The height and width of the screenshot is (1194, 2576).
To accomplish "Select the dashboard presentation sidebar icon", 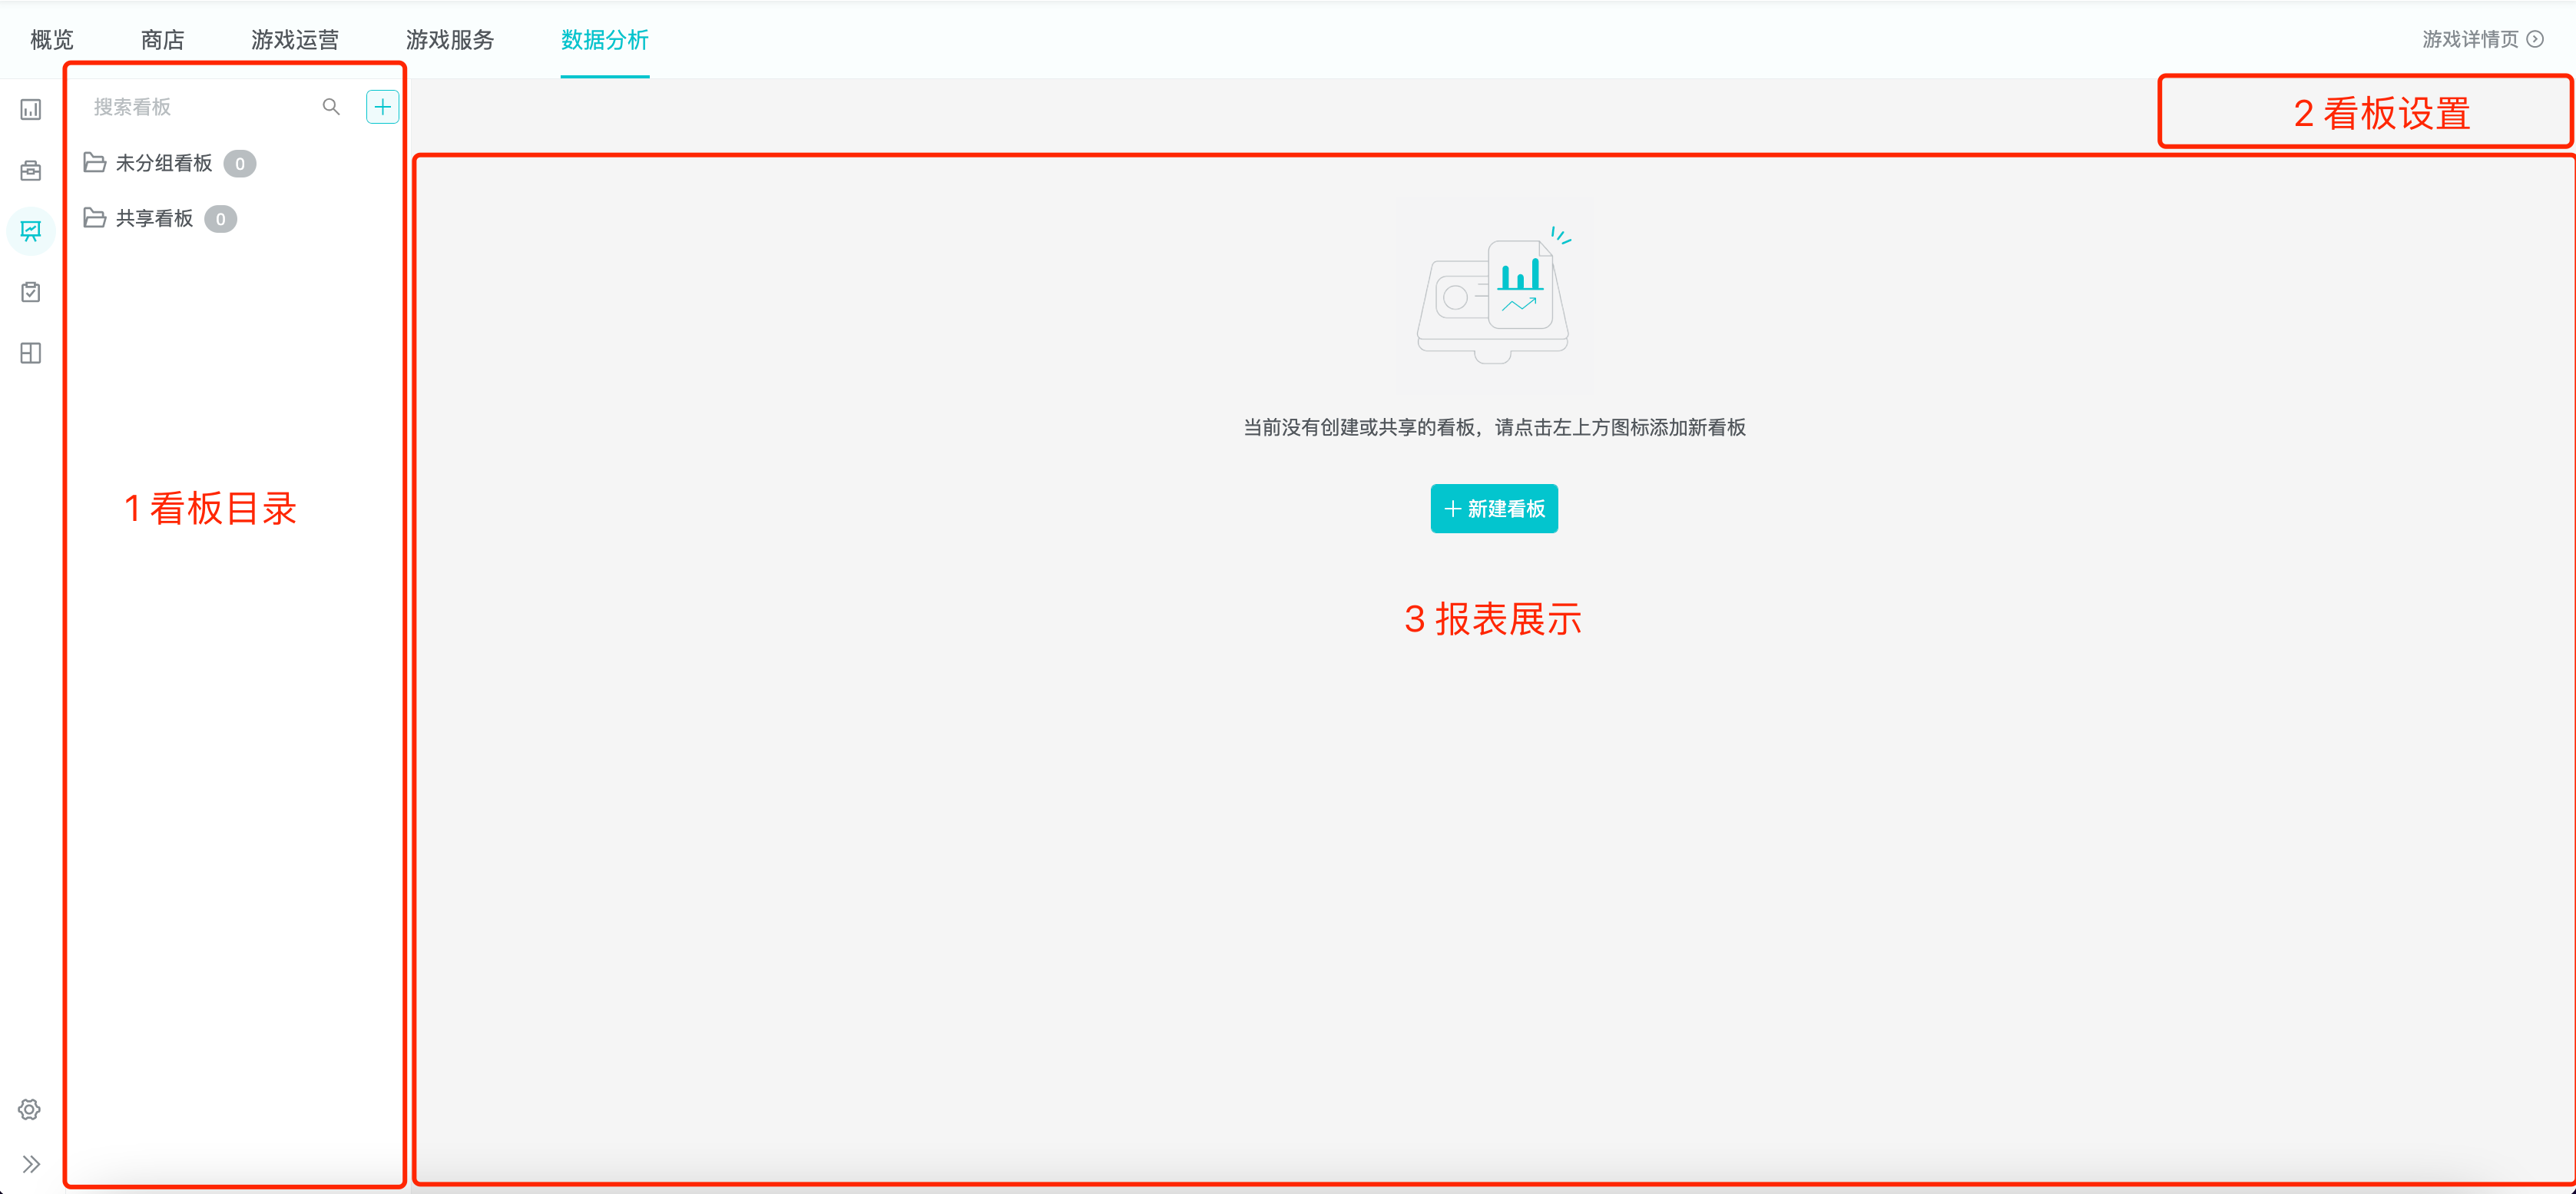I will [x=31, y=231].
